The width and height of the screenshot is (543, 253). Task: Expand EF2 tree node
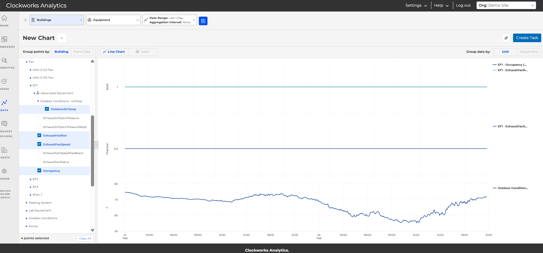tap(31, 179)
